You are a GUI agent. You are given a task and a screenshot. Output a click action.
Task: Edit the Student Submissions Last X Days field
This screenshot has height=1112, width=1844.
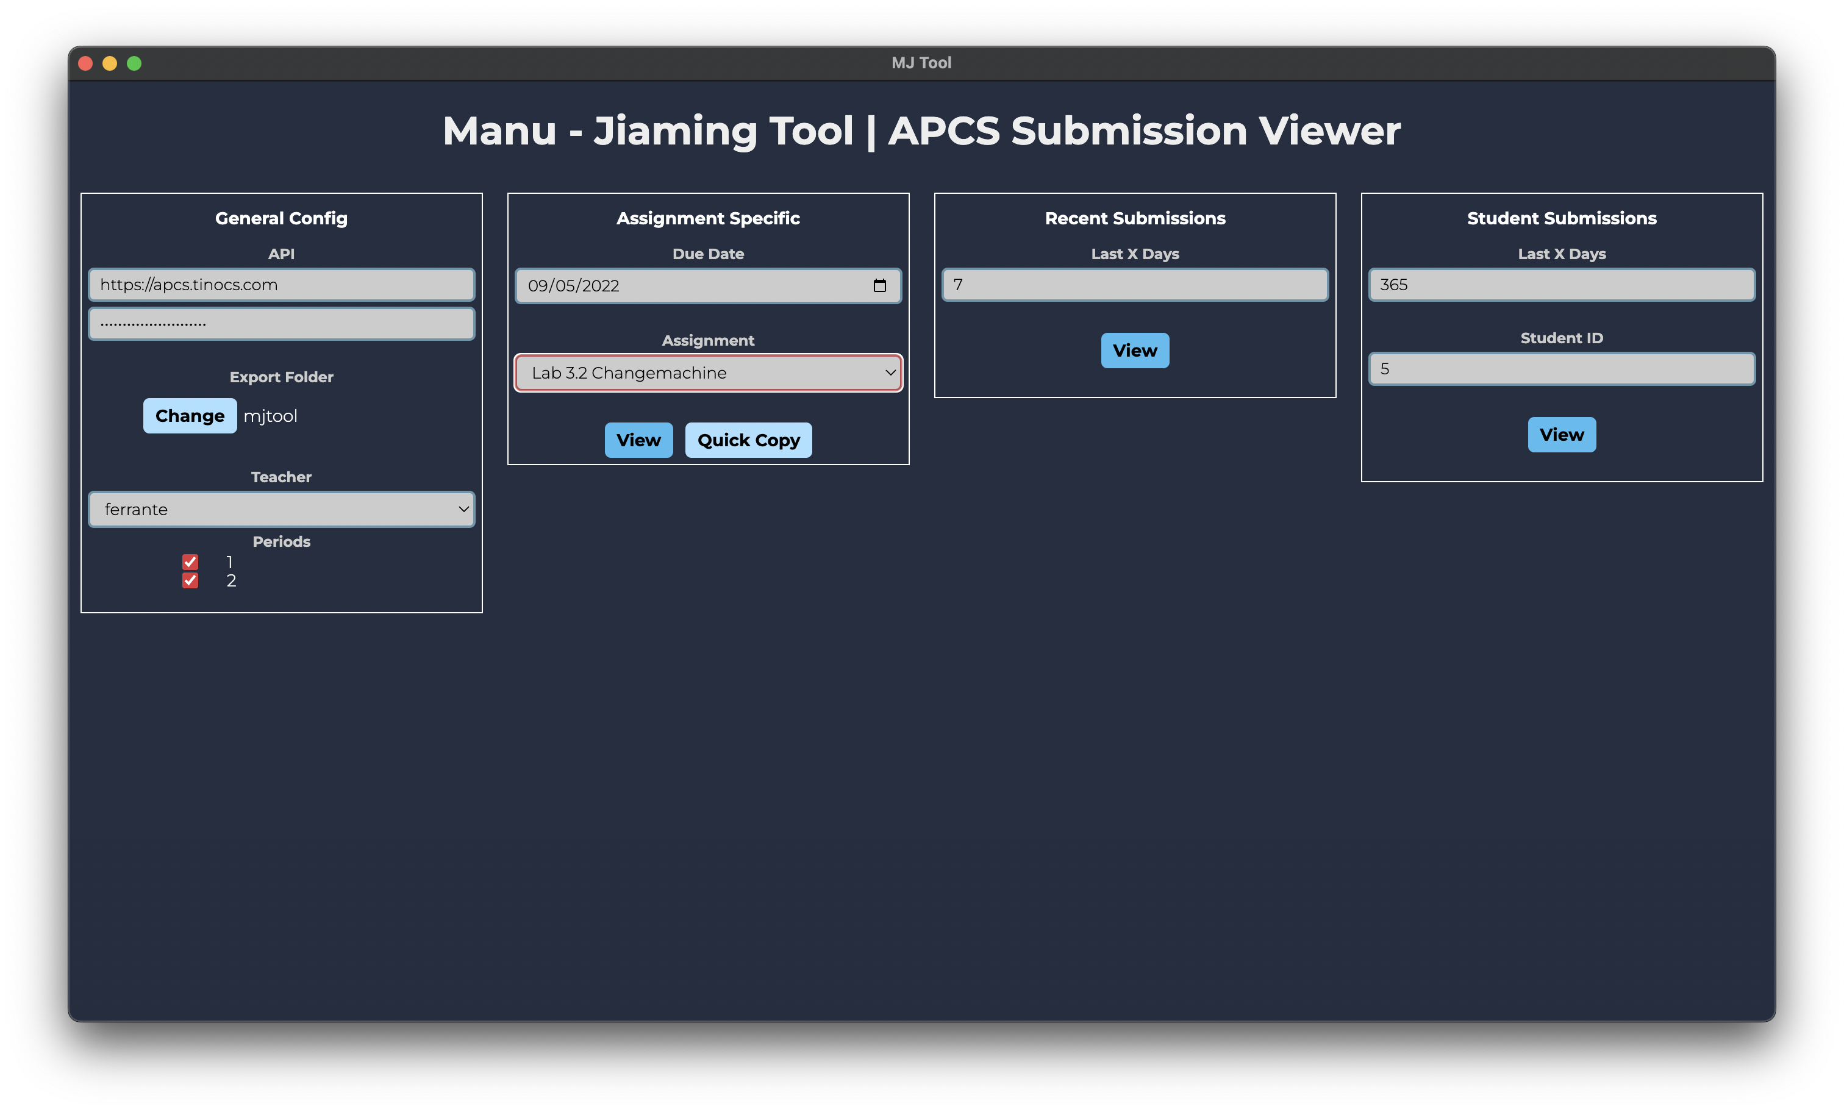tap(1561, 284)
